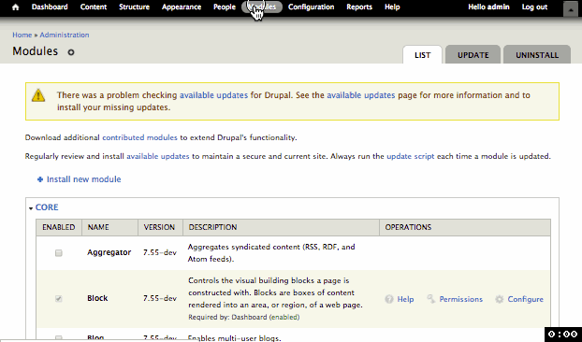This screenshot has width=582, height=342.
Task: Click the shortcut circle icon beside Modules title
Action: click(x=70, y=52)
